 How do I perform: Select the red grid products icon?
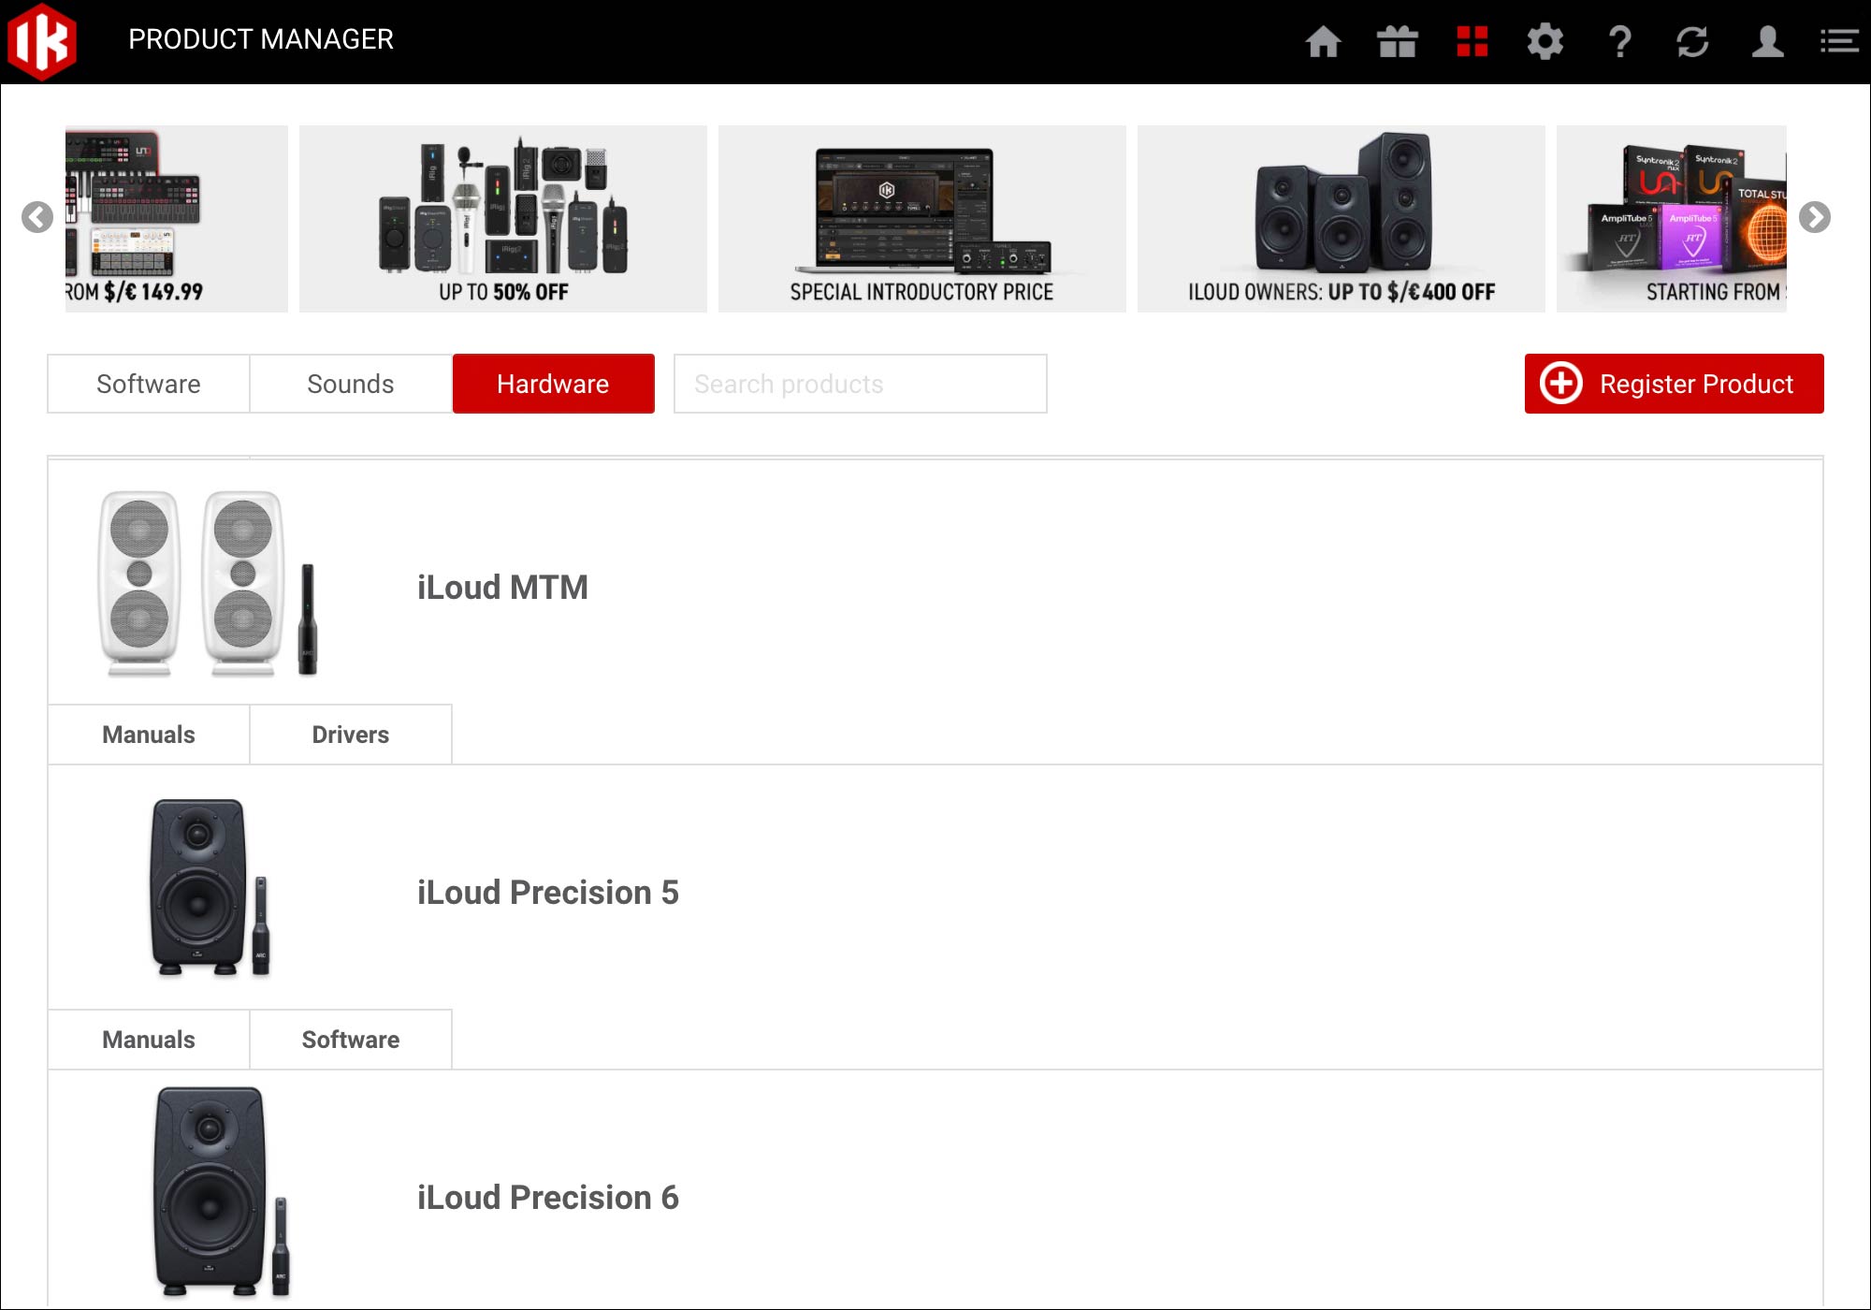tap(1472, 41)
